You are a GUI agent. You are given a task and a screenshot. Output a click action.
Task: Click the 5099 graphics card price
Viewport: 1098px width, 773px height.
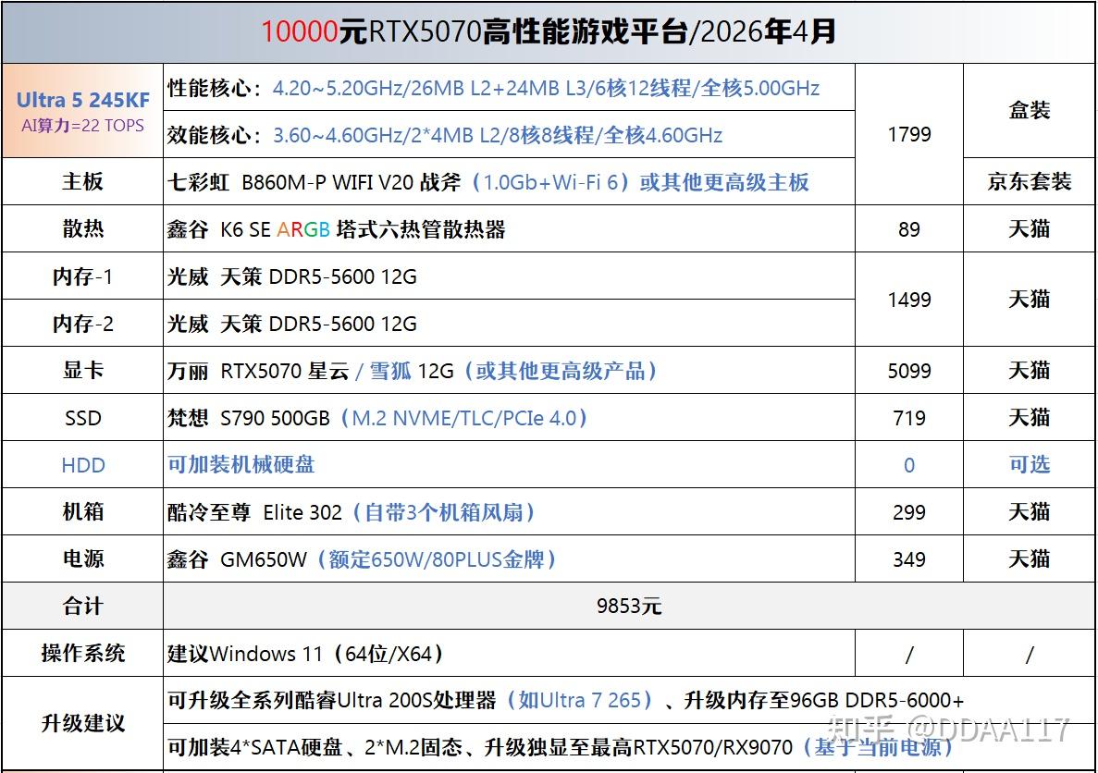909,371
